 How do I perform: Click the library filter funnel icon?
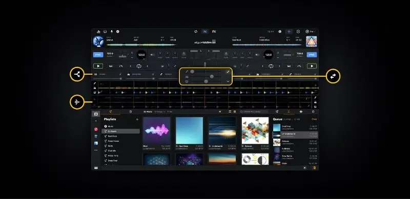tap(220, 112)
